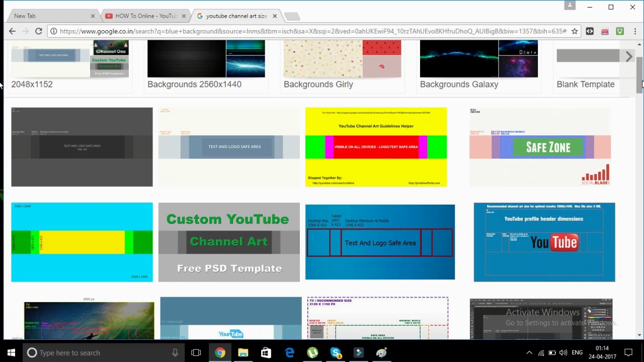Open Task View in the taskbar
Image resolution: width=644 pixels, height=362 pixels.
196,352
